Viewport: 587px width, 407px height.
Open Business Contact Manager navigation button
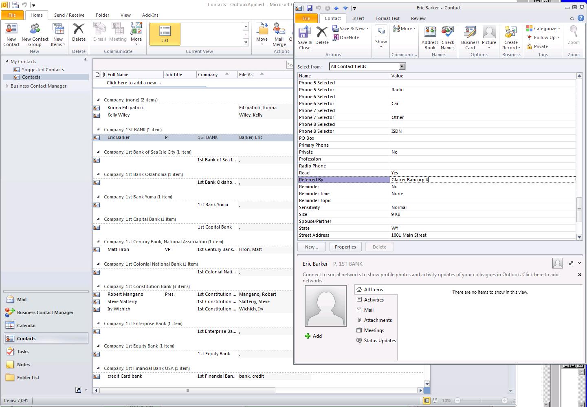[x=46, y=312]
